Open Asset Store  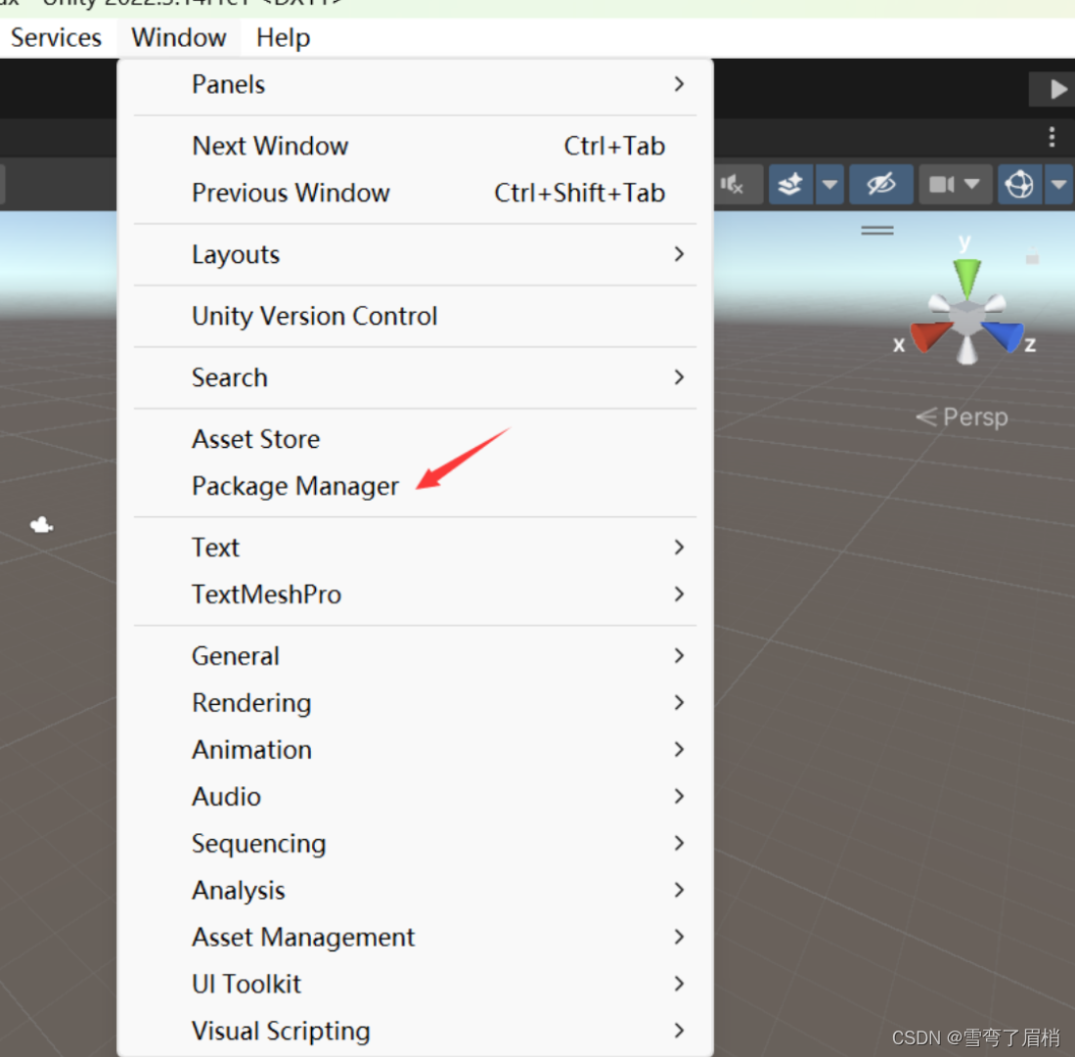click(x=416, y=439)
